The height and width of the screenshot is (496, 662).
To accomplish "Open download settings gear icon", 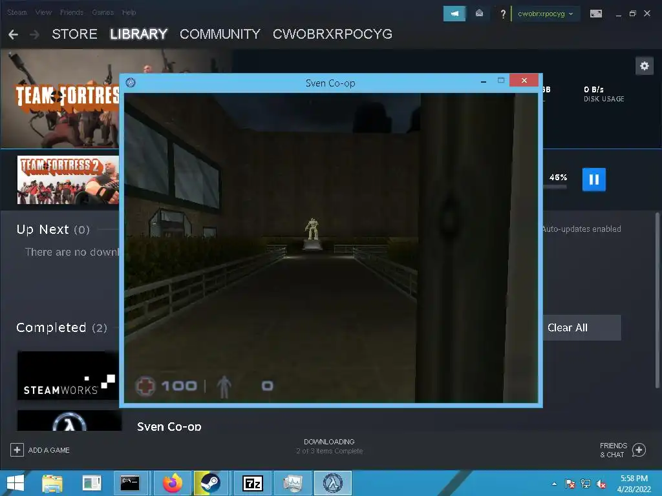I will (x=645, y=67).
